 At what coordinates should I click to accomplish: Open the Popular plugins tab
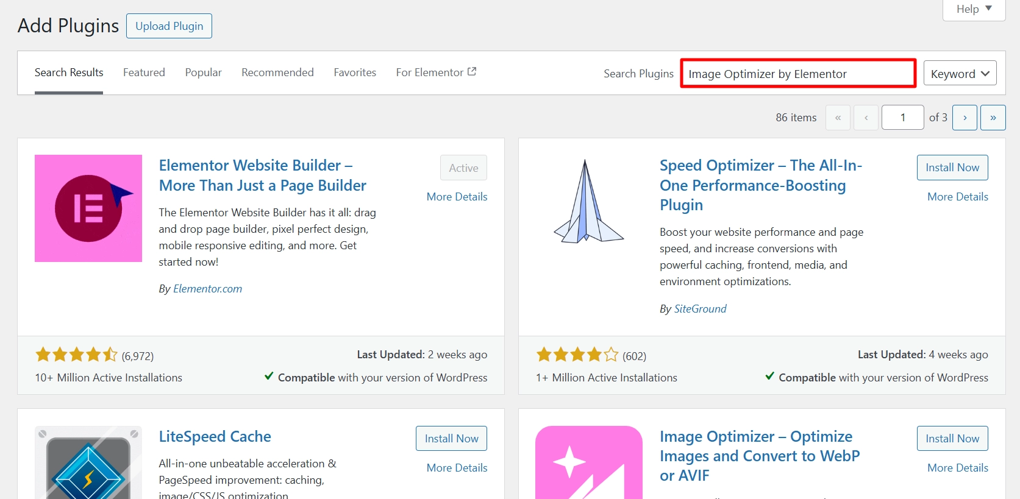[x=204, y=73]
